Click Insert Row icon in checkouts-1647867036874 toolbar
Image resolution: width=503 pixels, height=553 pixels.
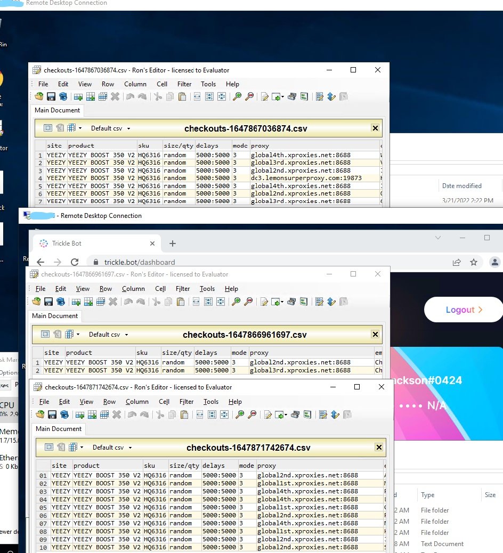[x=78, y=96]
